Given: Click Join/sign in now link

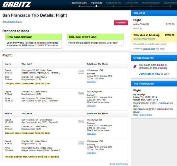Looking at the screenshot, I should 149,74.
